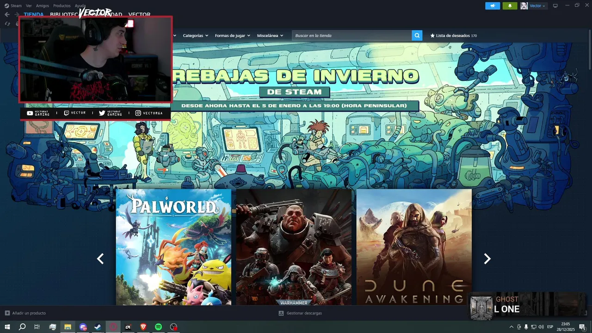
Task: Expand the Categorías dropdown
Action: coord(195,36)
